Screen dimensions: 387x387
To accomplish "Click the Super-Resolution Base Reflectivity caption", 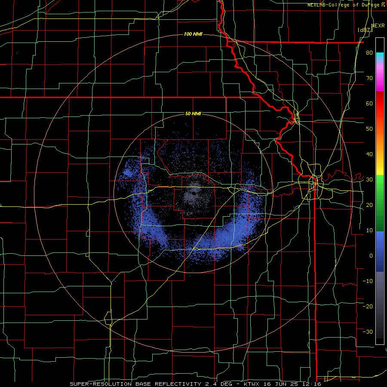I will click(x=195, y=384).
